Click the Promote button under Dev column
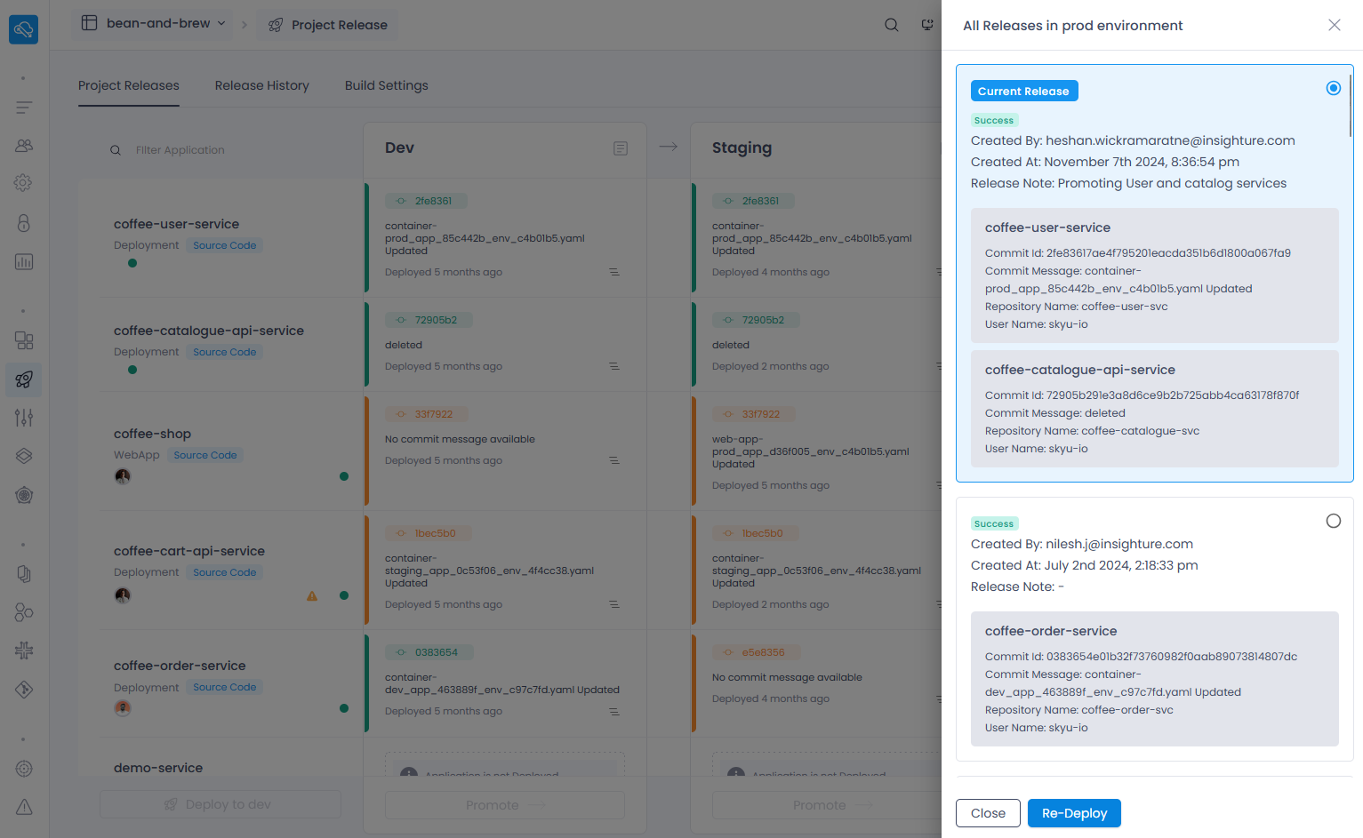Screen dimensions: 1363x838 tap(505, 805)
